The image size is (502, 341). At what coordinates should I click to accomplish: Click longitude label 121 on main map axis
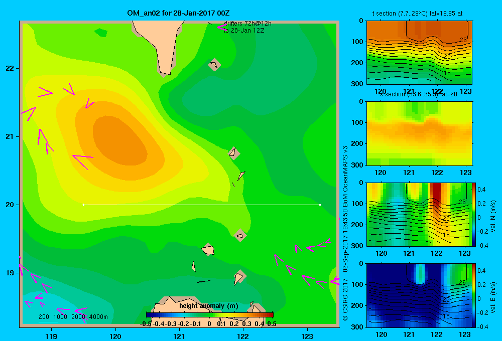click(179, 336)
